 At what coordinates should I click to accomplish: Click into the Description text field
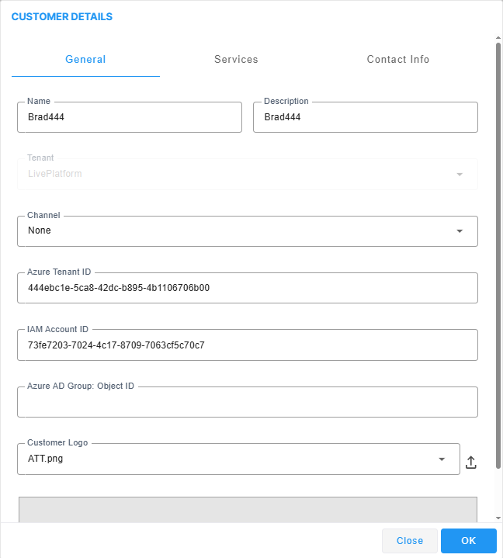point(365,117)
